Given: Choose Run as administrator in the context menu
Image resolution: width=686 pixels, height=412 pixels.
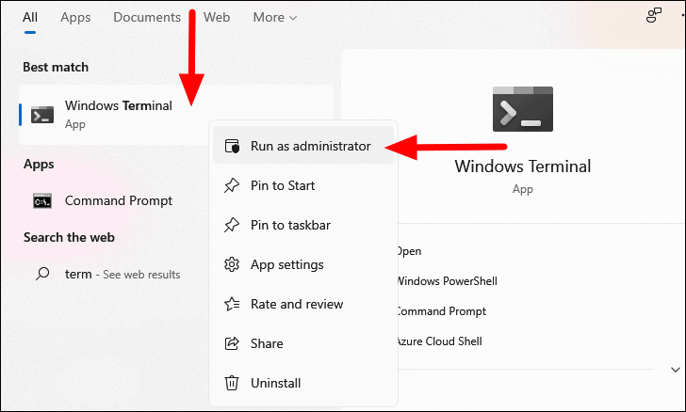Looking at the screenshot, I should tap(303, 146).
